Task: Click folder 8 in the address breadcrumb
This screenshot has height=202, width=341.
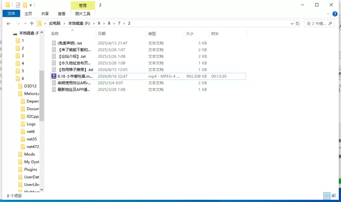Action: pyautogui.click(x=109, y=23)
